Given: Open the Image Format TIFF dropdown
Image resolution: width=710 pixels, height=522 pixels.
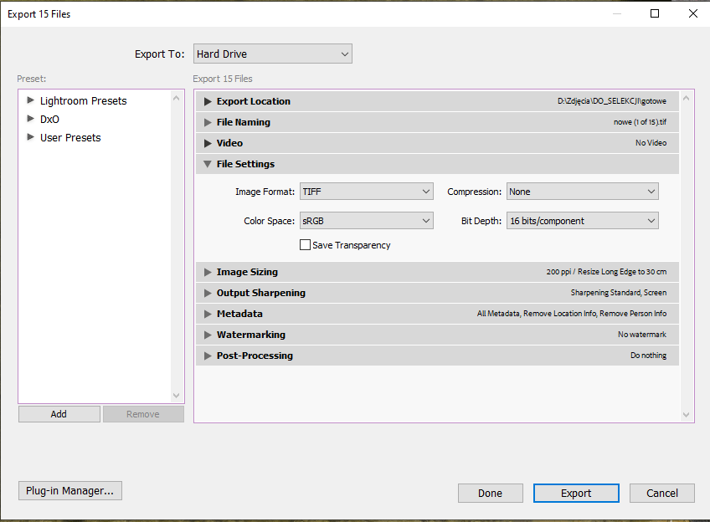Looking at the screenshot, I should click(366, 192).
